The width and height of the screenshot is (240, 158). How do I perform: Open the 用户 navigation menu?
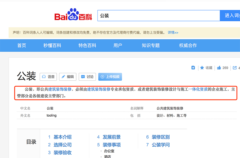click(118, 46)
